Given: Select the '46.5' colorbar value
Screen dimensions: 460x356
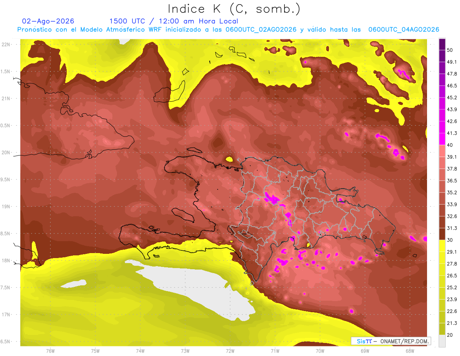Looking at the screenshot, I should coord(452,86).
